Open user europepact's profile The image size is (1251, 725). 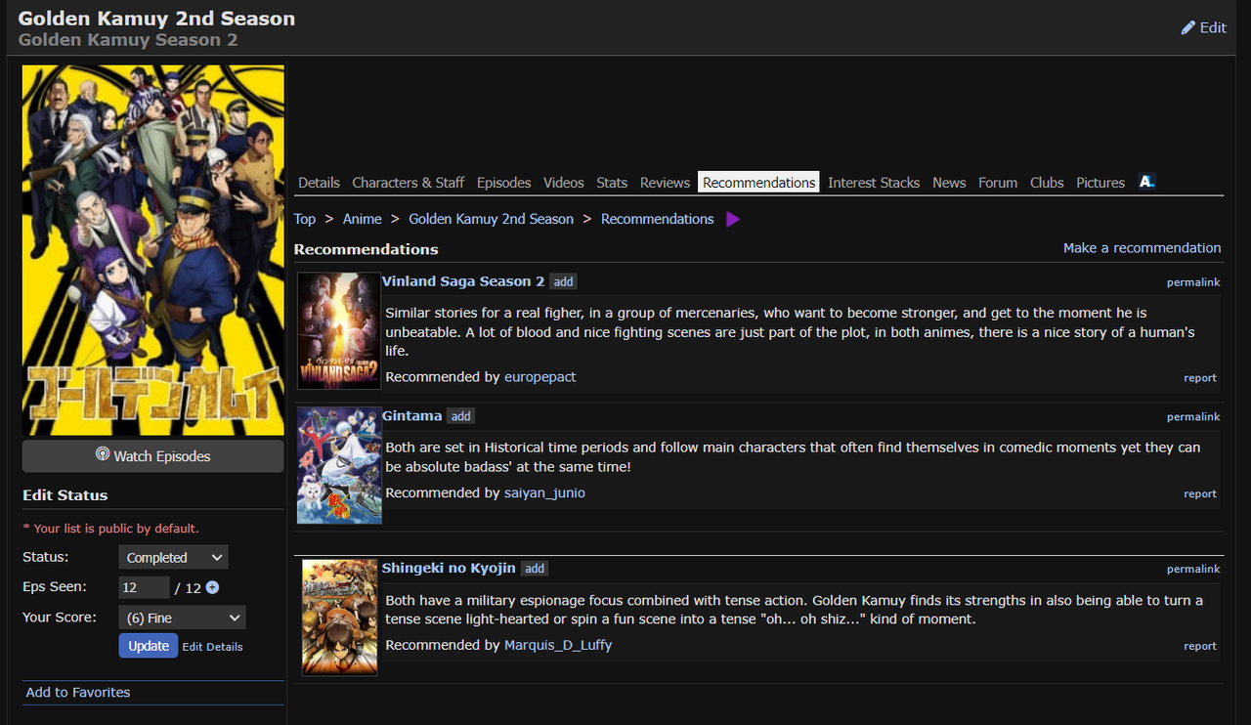[x=540, y=377]
